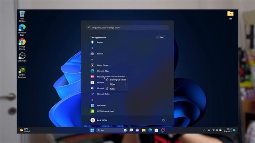Open Burak KAÇAK user account menu

[x=99, y=120]
